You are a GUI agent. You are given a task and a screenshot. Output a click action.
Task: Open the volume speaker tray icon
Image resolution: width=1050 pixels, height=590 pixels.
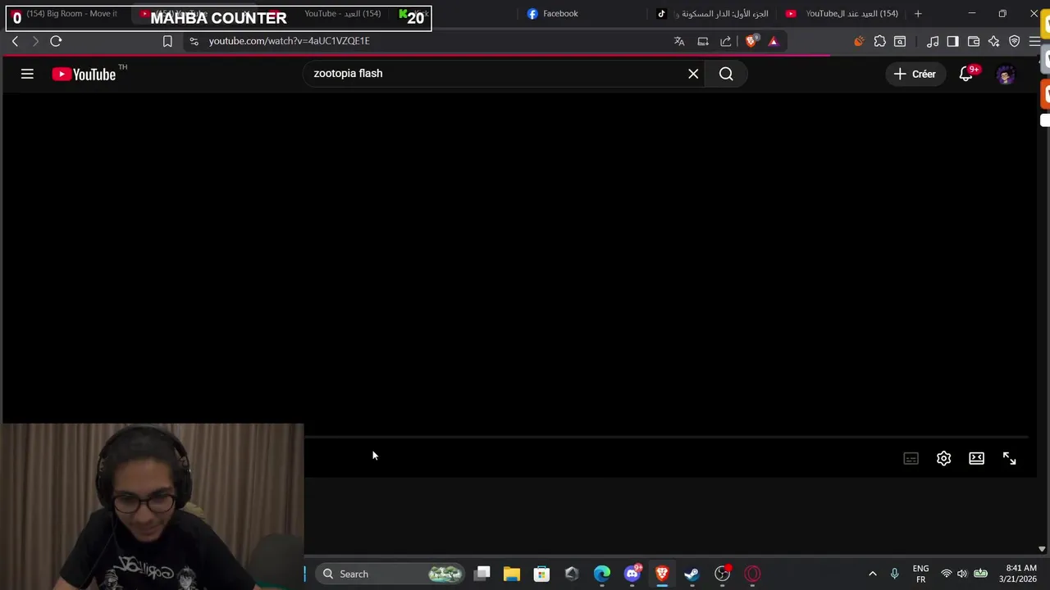(x=962, y=574)
